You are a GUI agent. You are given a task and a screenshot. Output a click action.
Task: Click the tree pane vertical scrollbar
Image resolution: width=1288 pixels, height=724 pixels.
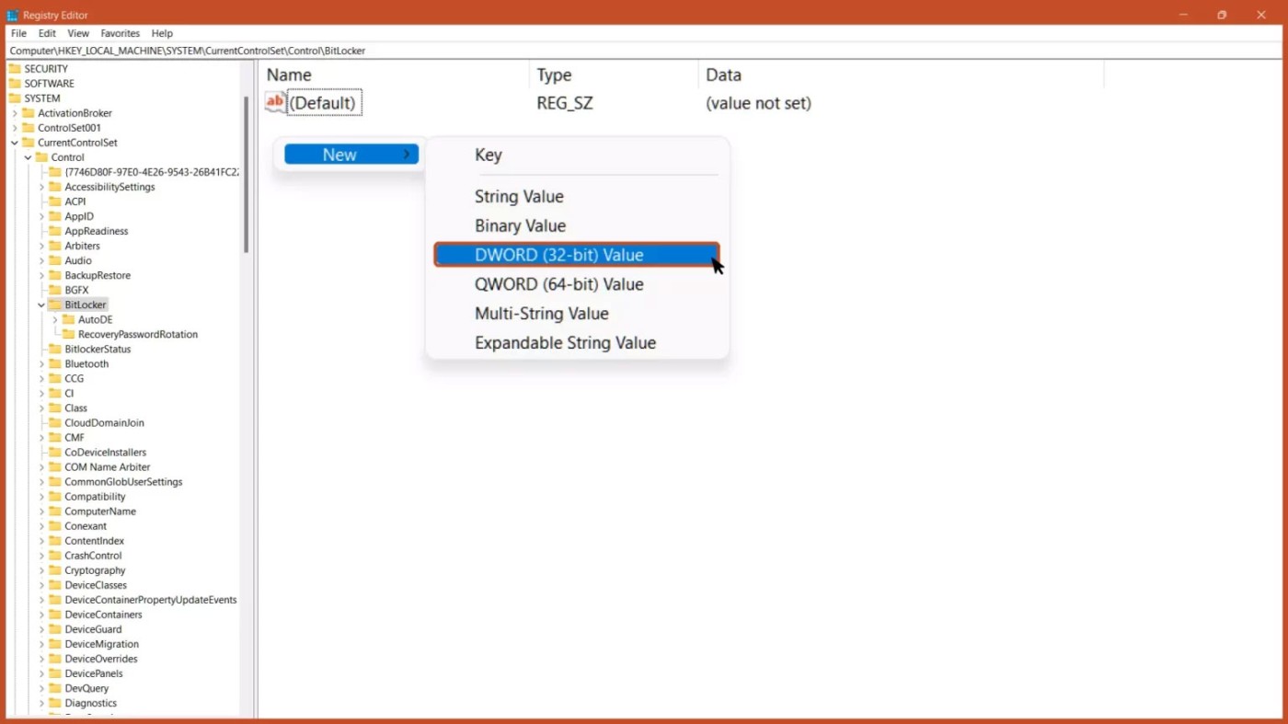tap(246, 175)
